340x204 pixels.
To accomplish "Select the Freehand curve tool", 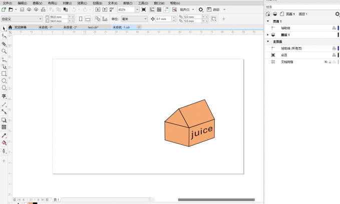I will pyautogui.click(x=4, y=60).
